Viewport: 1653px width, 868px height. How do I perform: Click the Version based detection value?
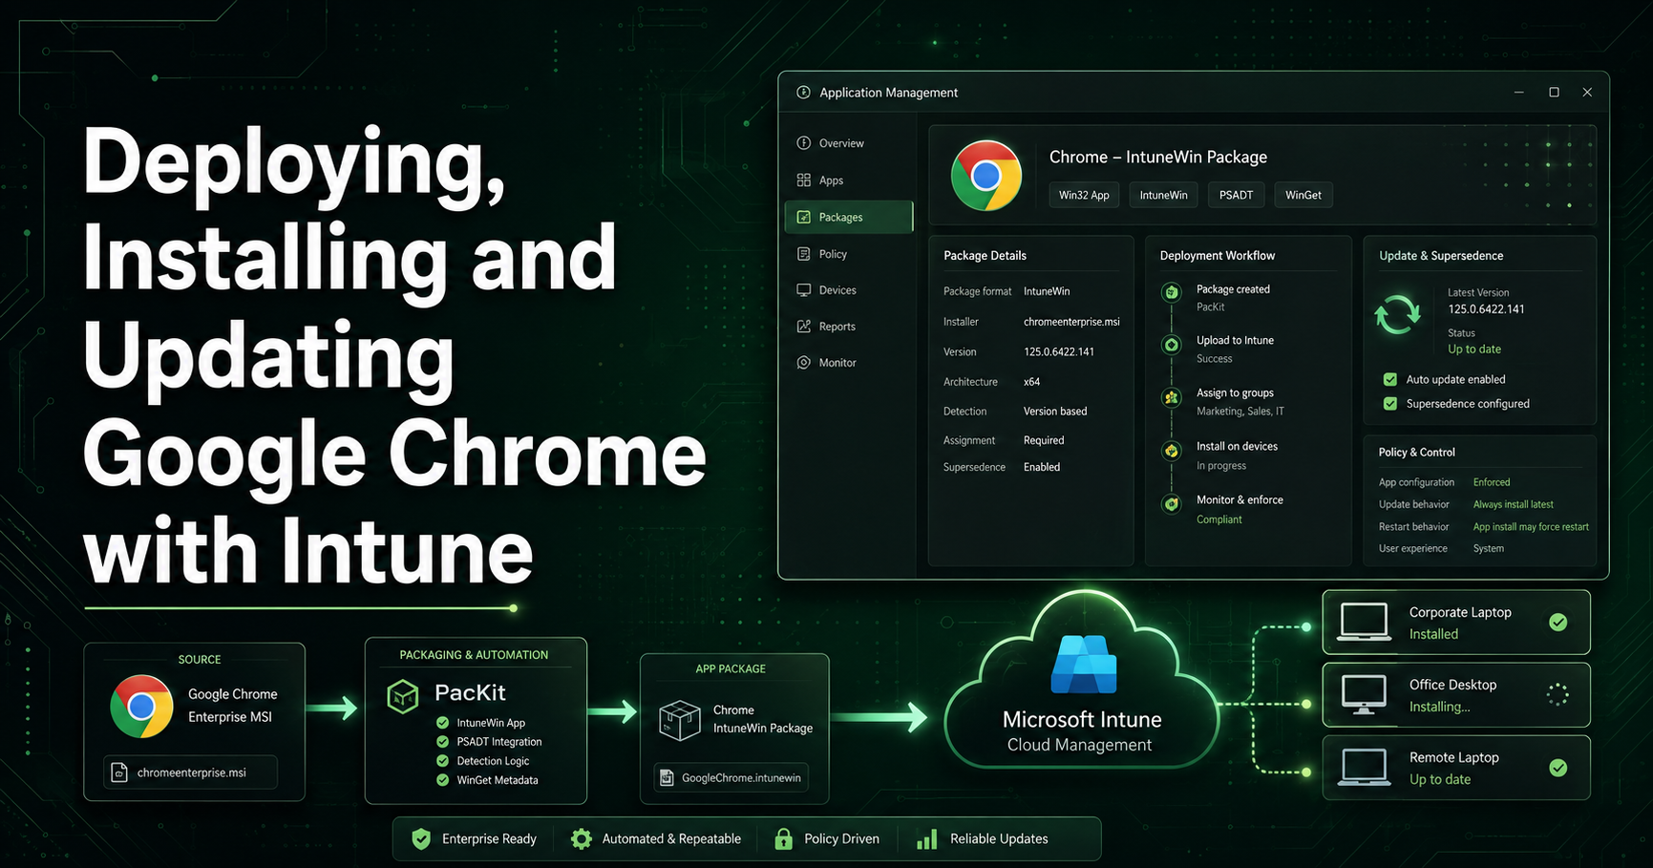coord(1055,412)
